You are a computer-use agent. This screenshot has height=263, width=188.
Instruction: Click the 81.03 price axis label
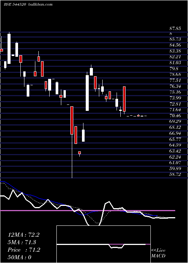point(175,63)
